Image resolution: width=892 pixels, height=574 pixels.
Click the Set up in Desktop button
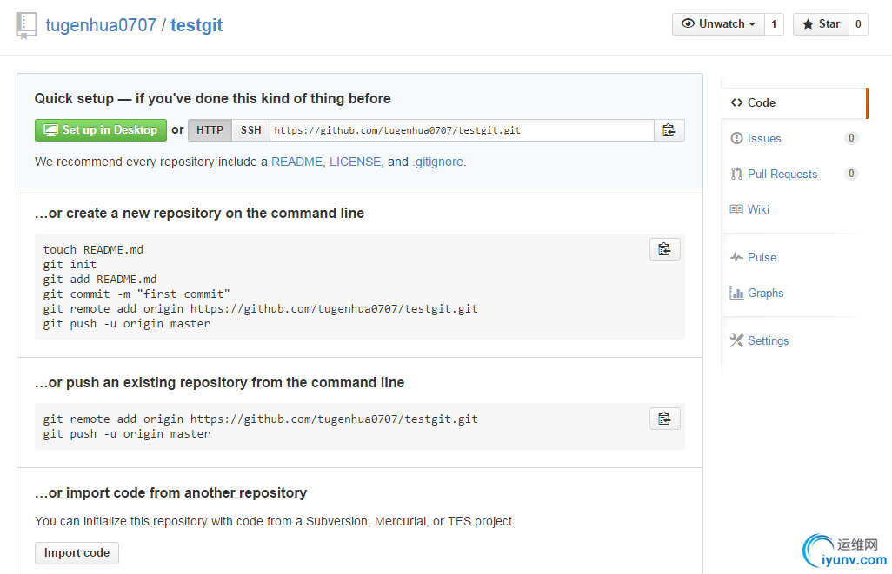coord(101,130)
